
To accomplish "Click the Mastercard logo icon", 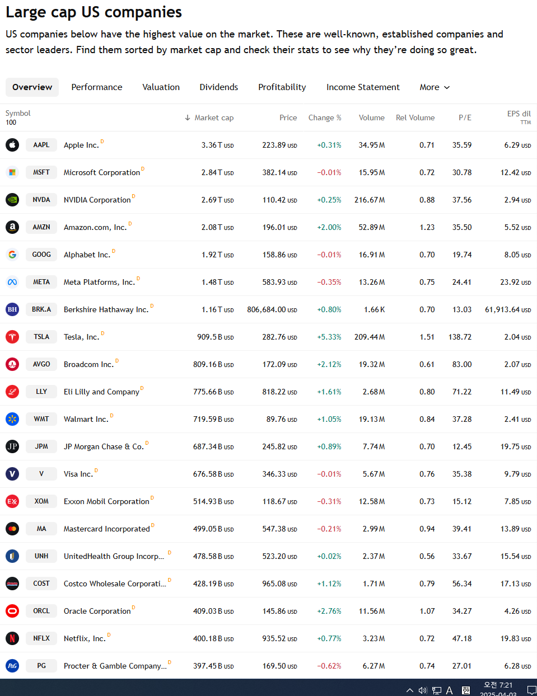I will (12, 529).
